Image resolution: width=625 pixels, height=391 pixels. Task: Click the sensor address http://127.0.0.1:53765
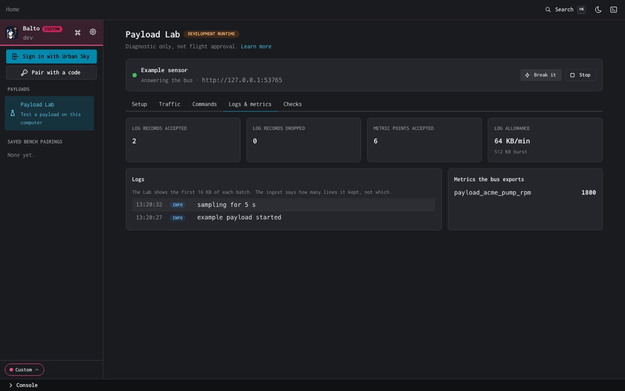(242, 80)
